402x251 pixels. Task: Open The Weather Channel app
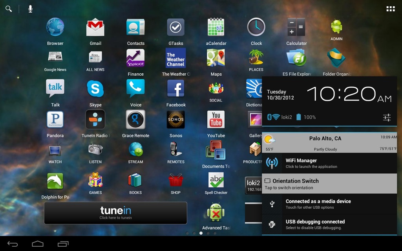tap(175, 58)
